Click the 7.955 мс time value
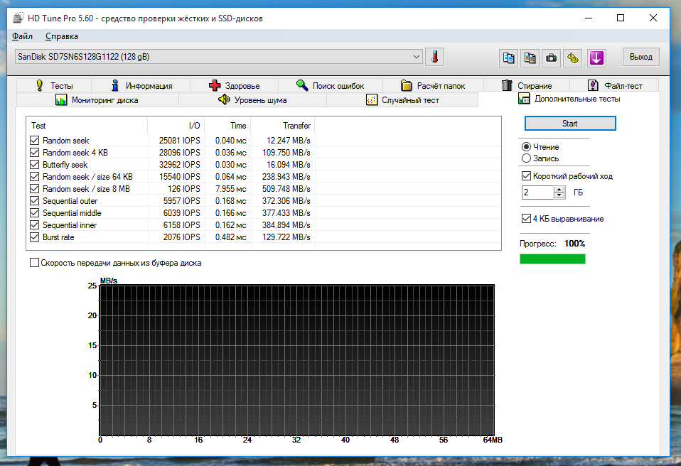681x466 pixels. pos(230,189)
